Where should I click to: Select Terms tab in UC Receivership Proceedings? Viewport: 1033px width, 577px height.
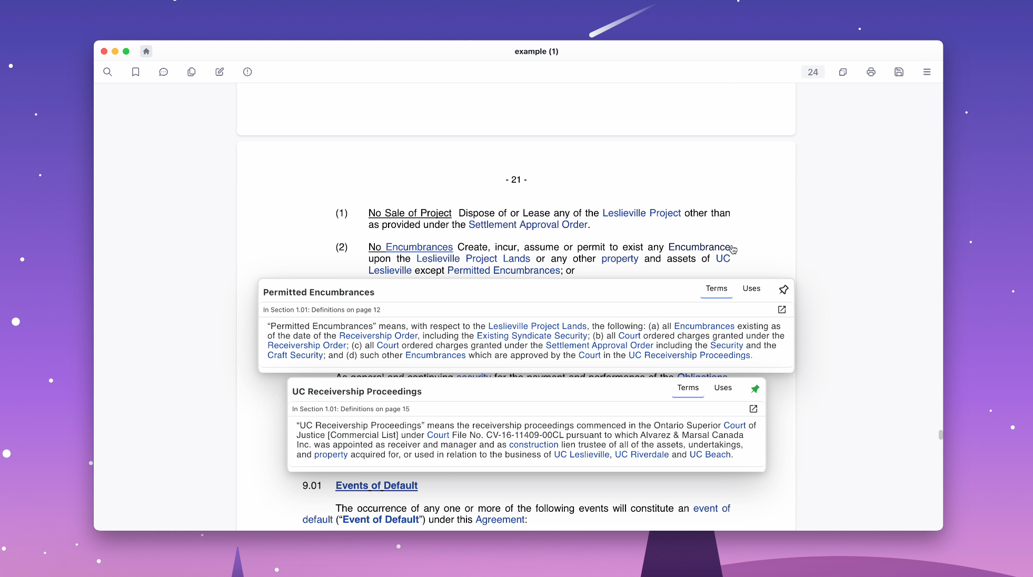click(688, 387)
